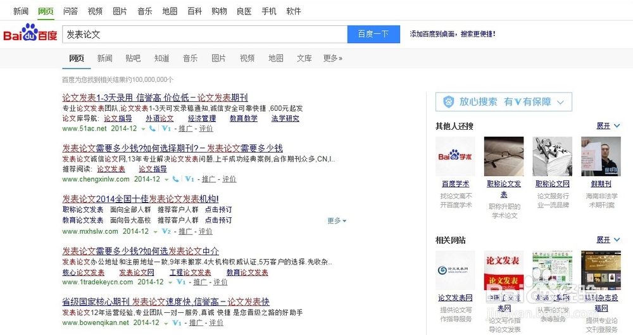The image size is (633, 335).
Task: Switch to the 知道 tab
Action: 161,58
